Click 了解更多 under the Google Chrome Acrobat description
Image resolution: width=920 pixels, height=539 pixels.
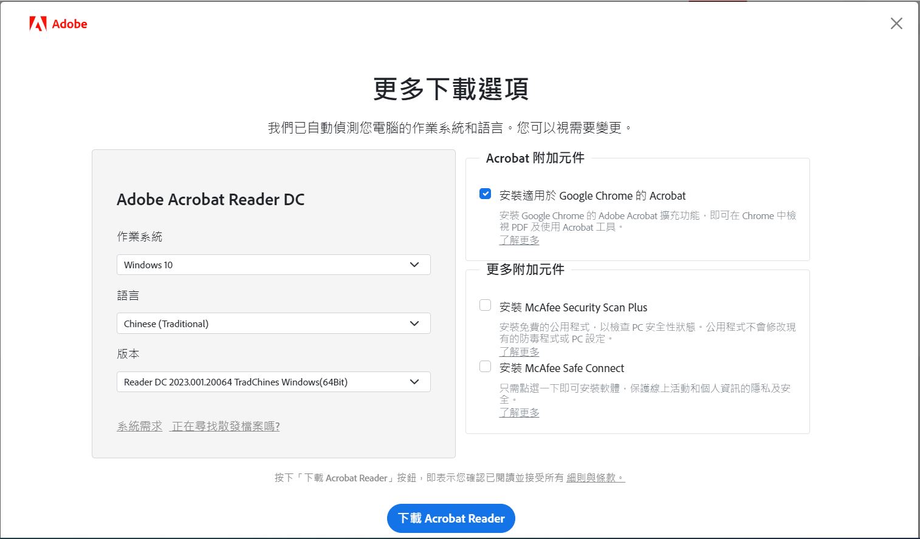520,240
